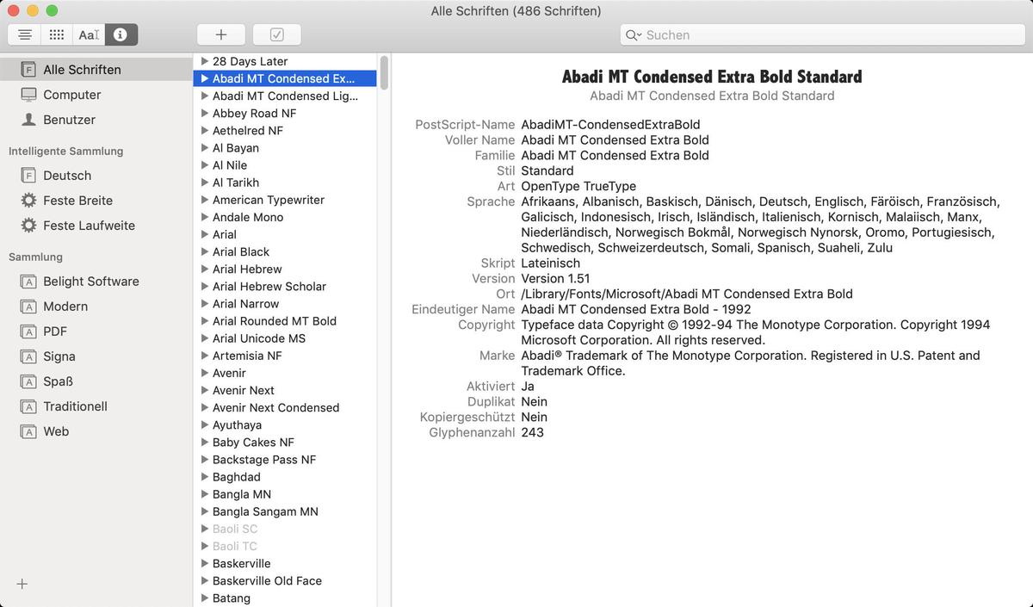Viewport: 1033px width, 607px height.
Task: Select the Arial Black font
Action: (x=285, y=251)
